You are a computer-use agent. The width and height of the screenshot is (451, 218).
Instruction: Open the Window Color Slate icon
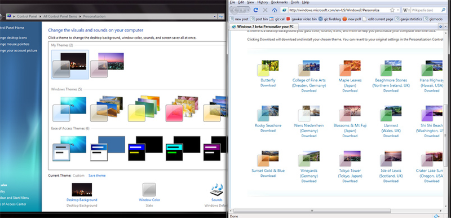tap(149, 190)
